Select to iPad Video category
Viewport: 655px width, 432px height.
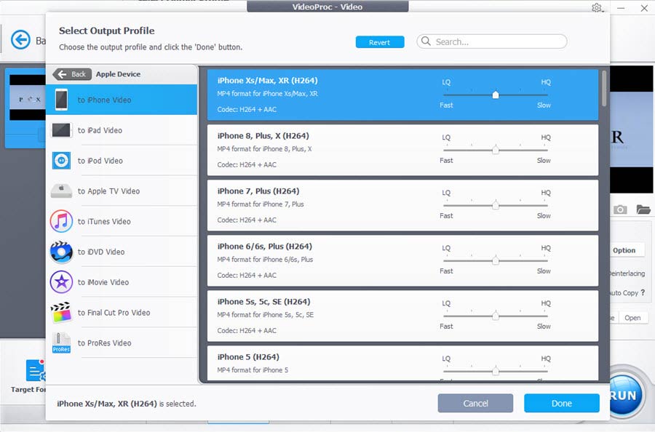122,130
